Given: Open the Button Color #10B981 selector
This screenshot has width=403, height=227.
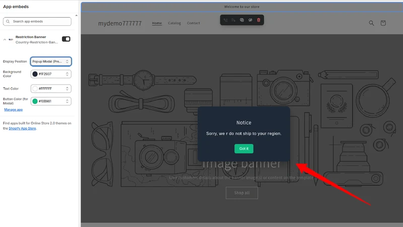Looking at the screenshot, I should coord(51,101).
